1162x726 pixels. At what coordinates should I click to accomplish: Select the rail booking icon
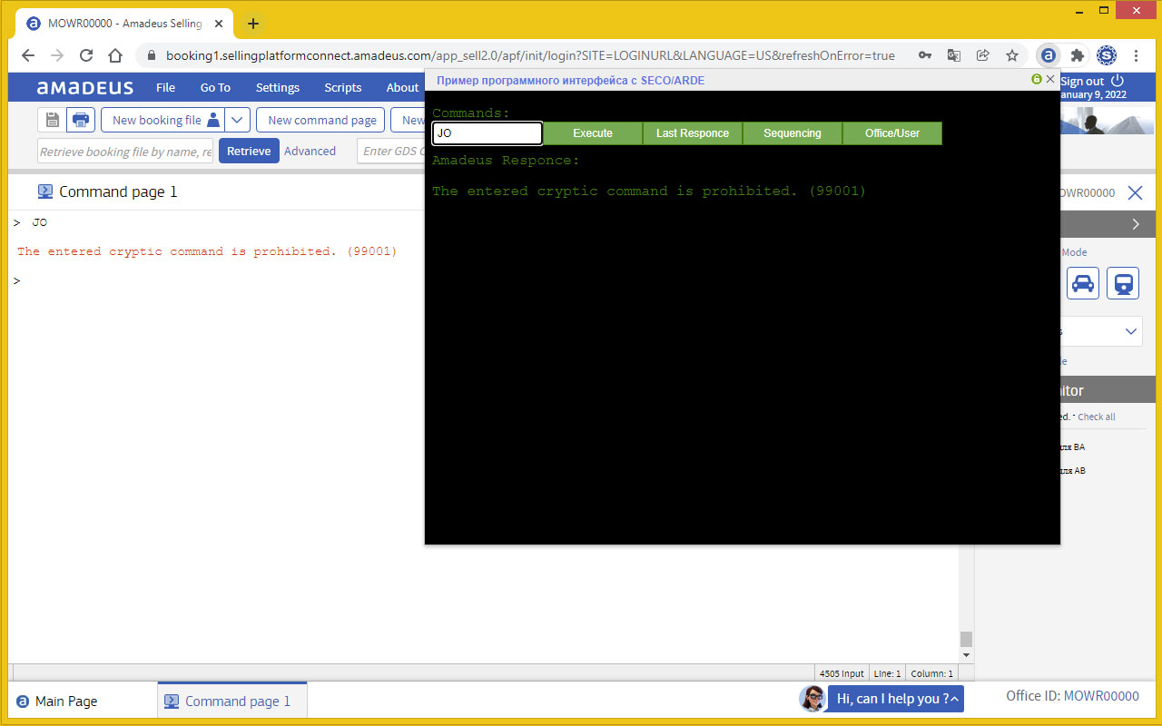click(1123, 283)
